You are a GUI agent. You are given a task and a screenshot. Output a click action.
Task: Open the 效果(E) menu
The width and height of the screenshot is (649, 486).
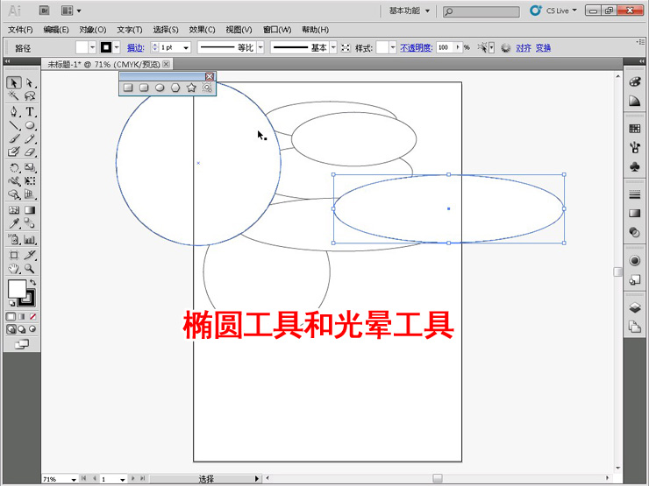[202, 30]
